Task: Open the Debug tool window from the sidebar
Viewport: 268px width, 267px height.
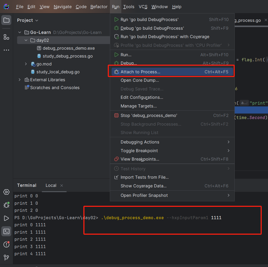Action: pos(6,205)
